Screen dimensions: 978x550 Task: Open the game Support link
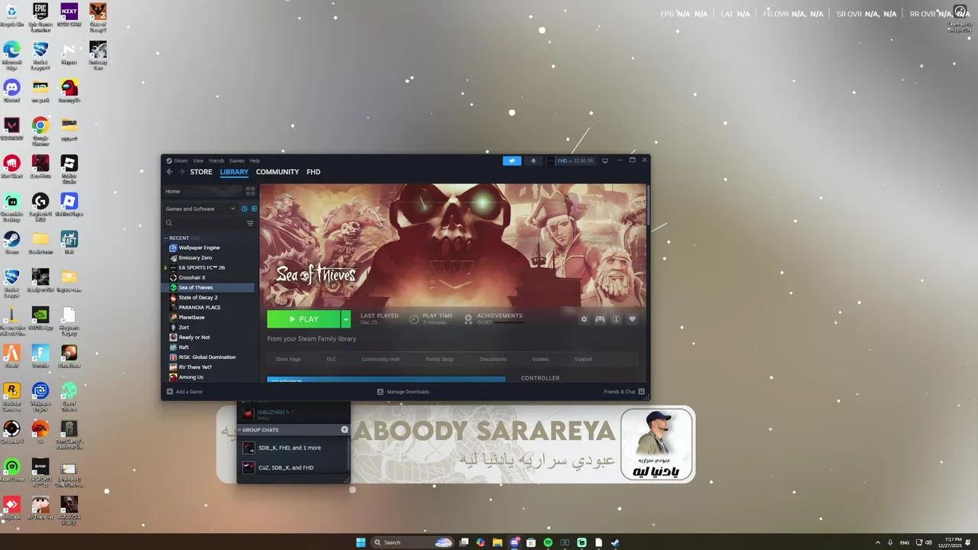click(583, 359)
